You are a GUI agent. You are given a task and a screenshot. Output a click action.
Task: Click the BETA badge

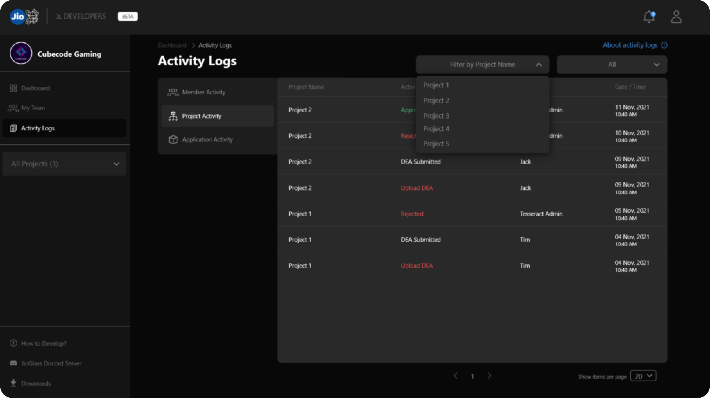[x=128, y=16]
